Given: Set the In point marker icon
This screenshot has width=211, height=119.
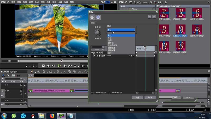Looking at the screenshot, I should [x=27, y=66].
